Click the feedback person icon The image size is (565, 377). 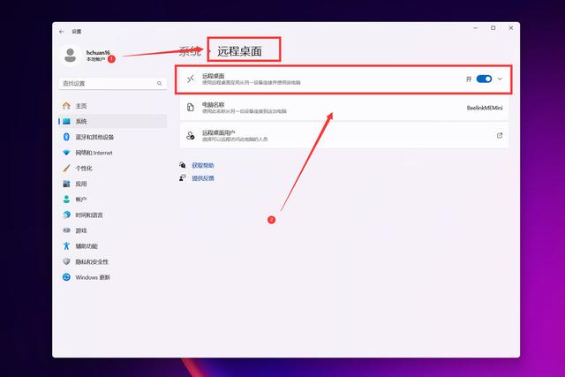[x=183, y=177]
